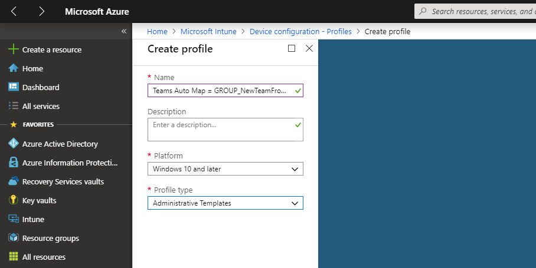Open Resource groups favorite
The width and height of the screenshot is (536, 268).
click(51, 239)
